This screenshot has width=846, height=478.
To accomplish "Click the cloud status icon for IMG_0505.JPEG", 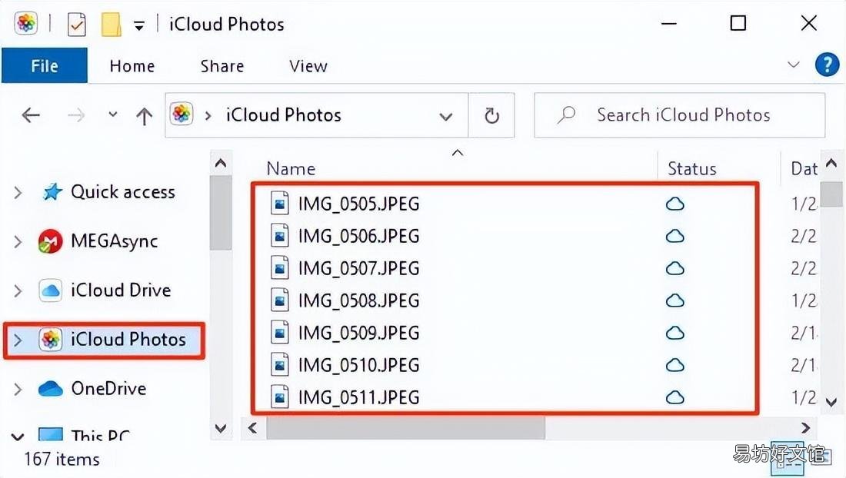I will (x=675, y=204).
